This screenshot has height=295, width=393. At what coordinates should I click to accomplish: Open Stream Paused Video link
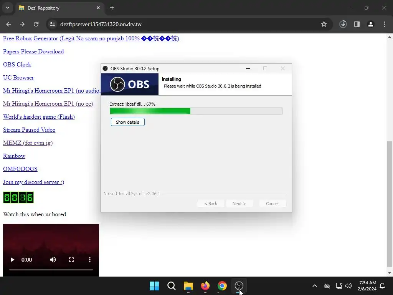click(x=29, y=130)
